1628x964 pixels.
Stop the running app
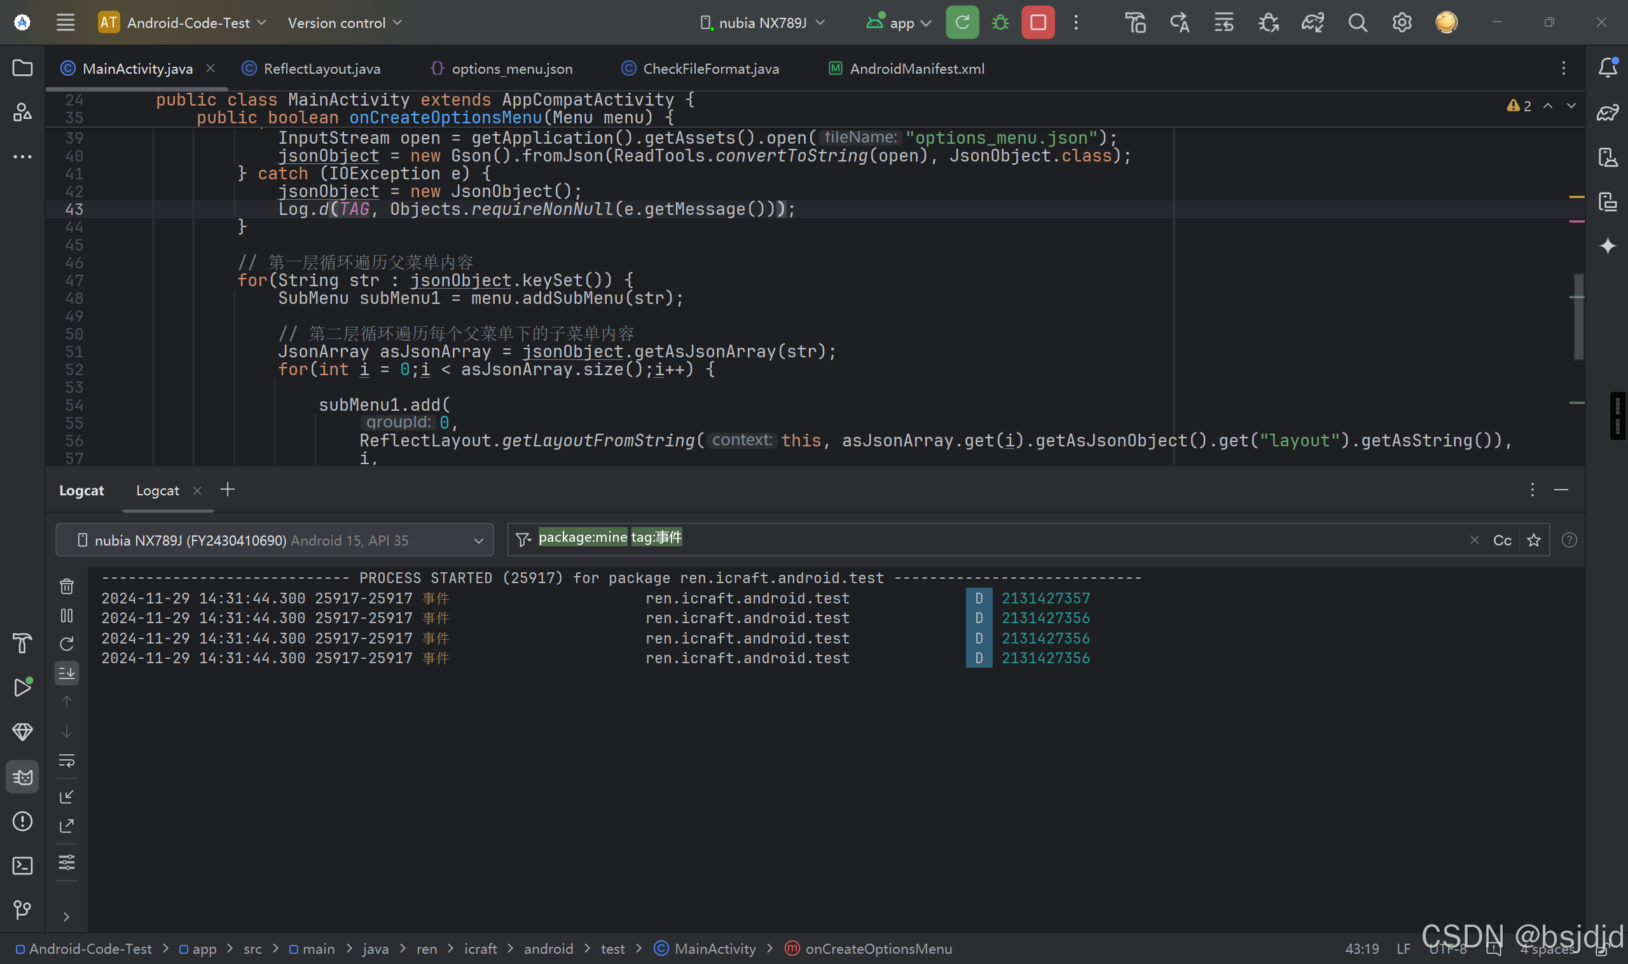point(1037,23)
